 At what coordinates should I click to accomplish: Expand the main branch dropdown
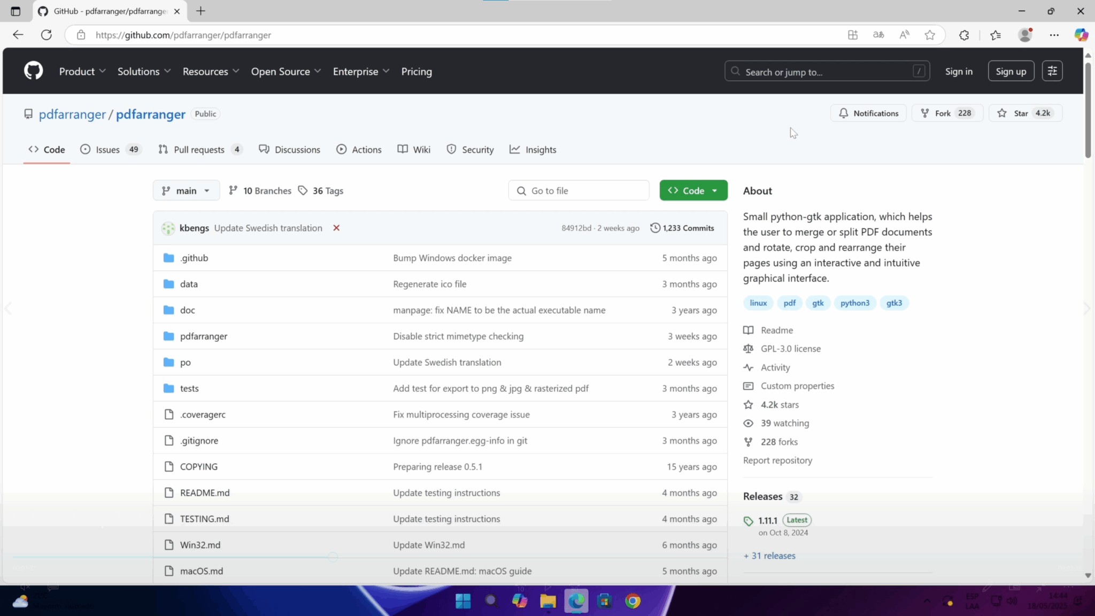[186, 190]
